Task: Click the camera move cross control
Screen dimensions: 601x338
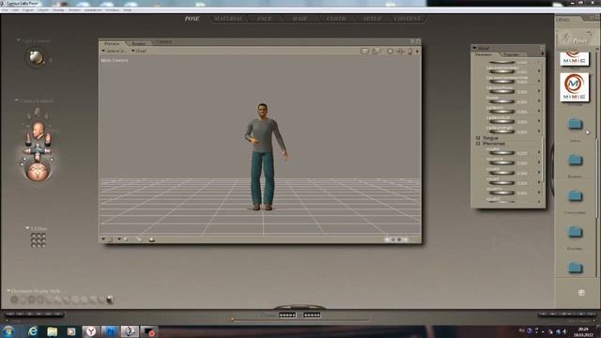Action: (38, 152)
